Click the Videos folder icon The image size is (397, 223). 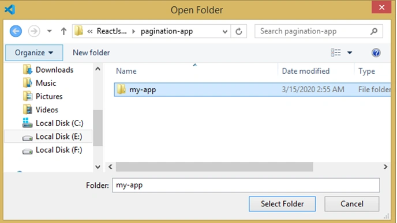pyautogui.click(x=28, y=109)
